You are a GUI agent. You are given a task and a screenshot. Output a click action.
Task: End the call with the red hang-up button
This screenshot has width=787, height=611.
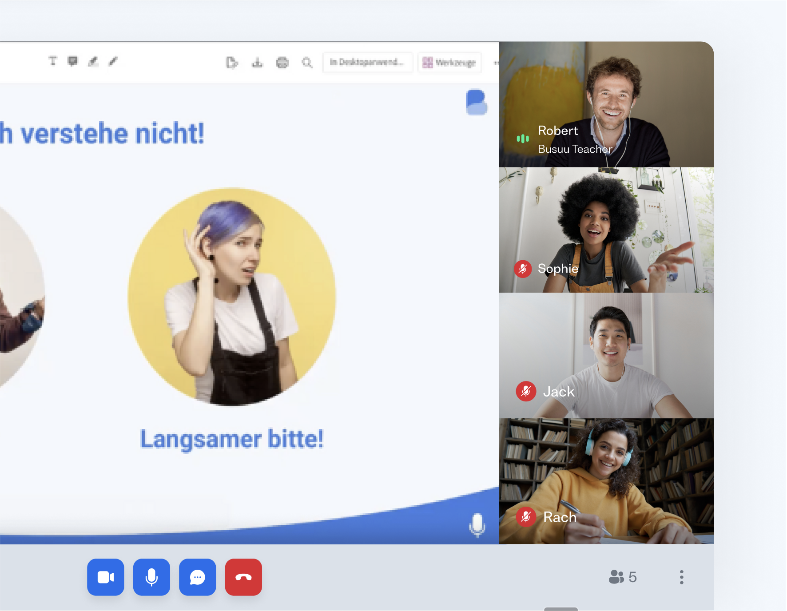pyautogui.click(x=243, y=577)
